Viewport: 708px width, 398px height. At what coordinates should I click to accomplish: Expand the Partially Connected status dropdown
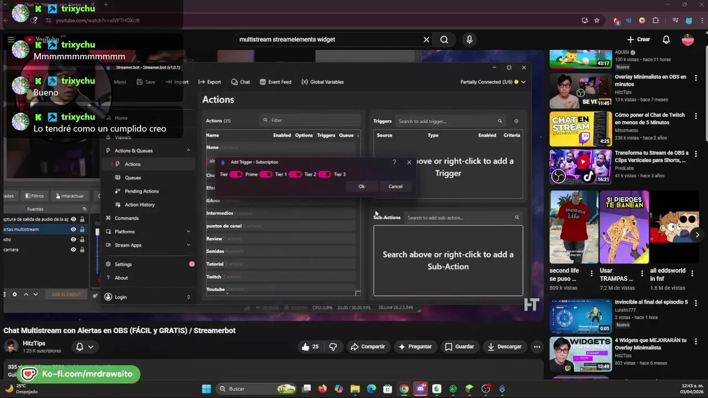point(523,82)
